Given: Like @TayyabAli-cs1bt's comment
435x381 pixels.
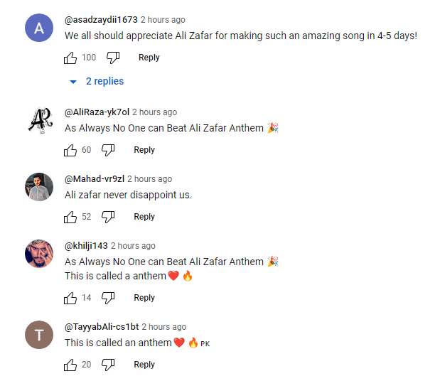Looking at the screenshot, I should pos(70,365).
